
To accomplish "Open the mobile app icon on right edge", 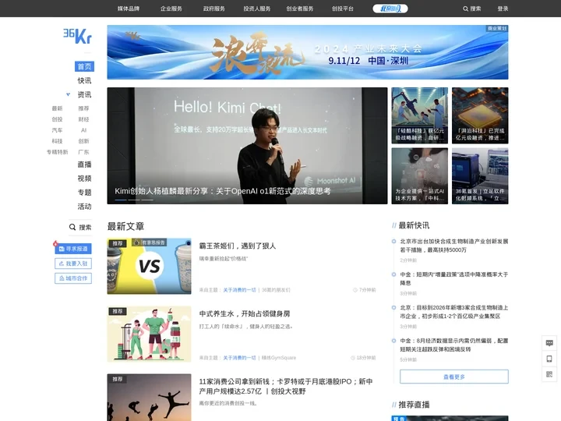I will [549, 359].
